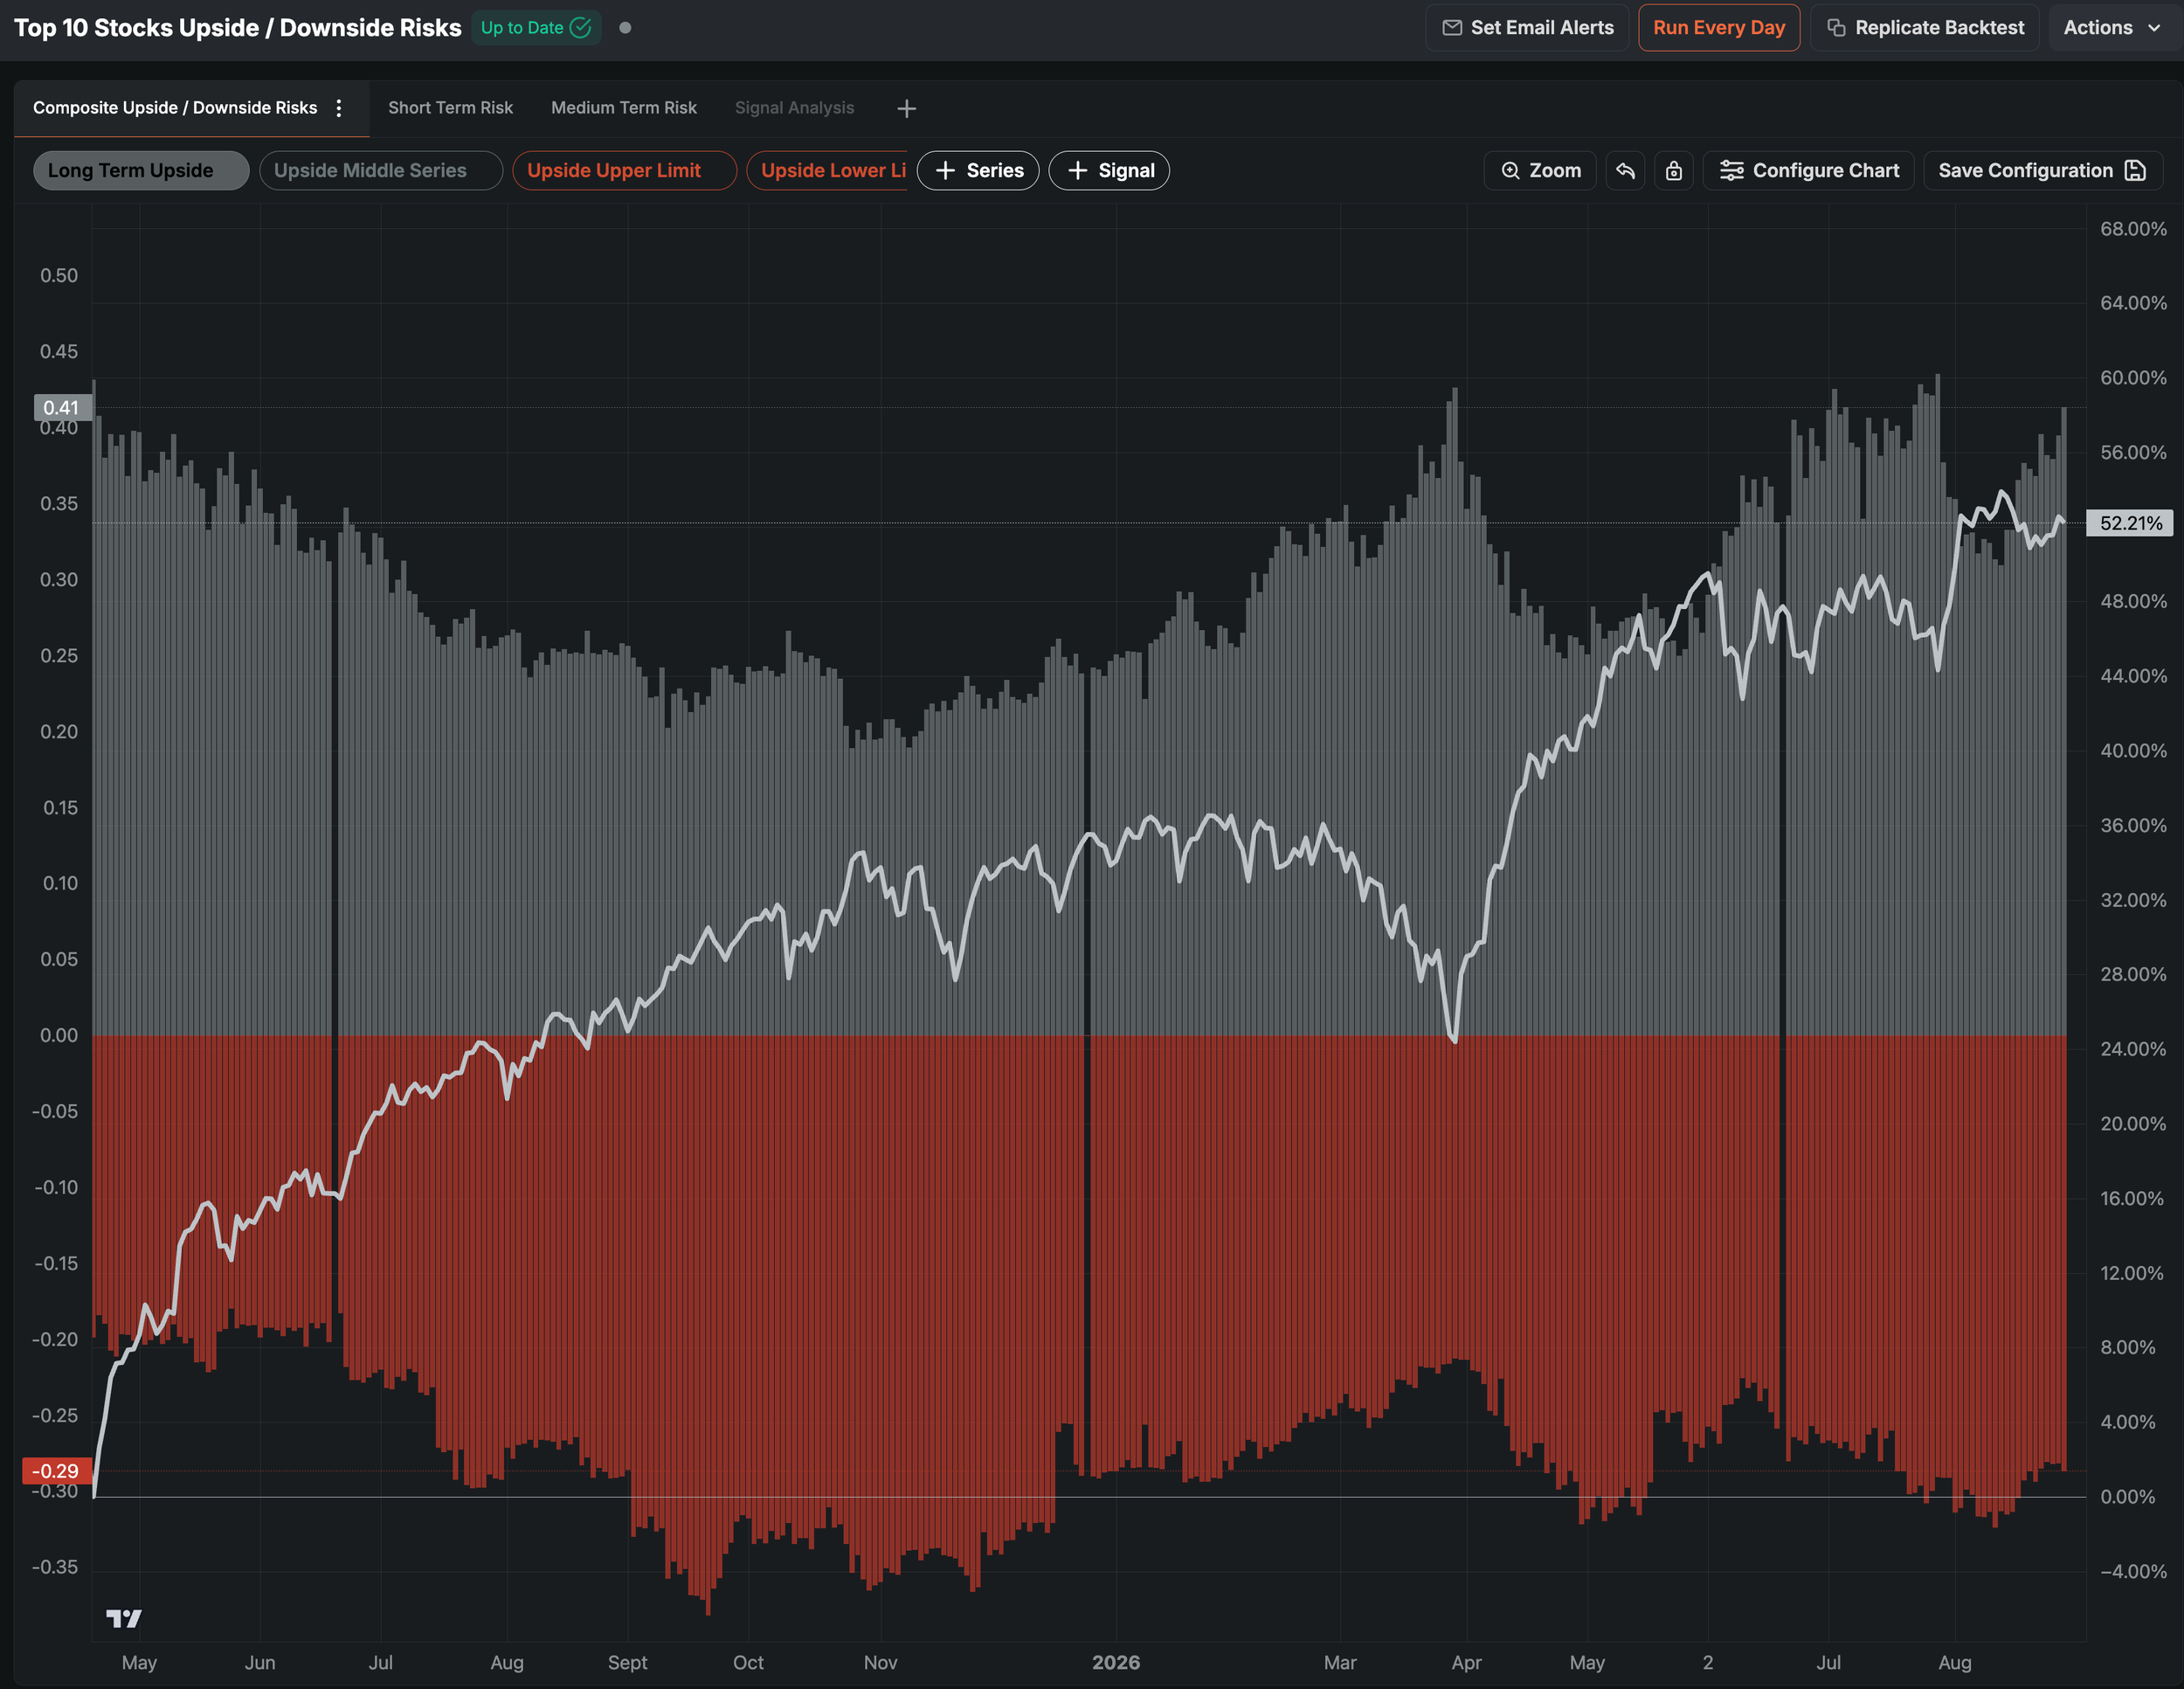
Task: Open Zoom magnifier tool
Action: coord(1540,171)
